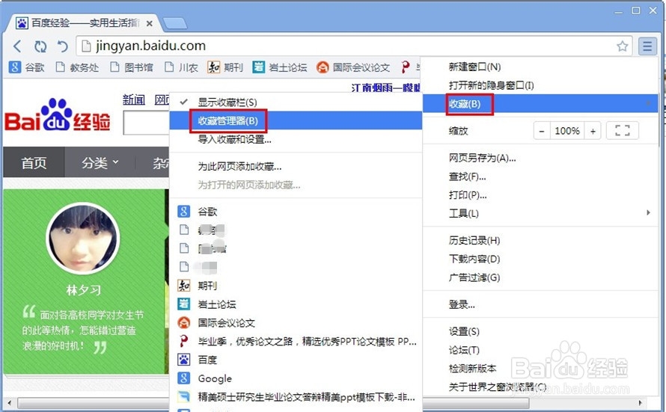Open 历史记录(H)
The image size is (666, 412).
(x=540, y=241)
